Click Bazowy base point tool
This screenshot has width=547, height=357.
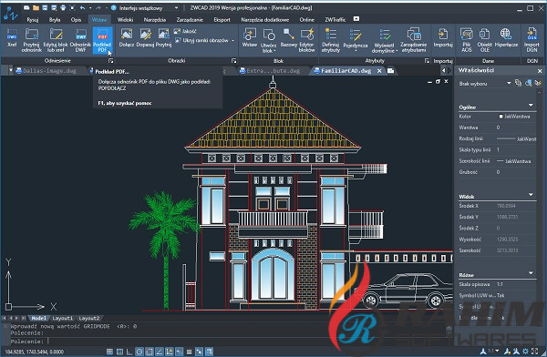[x=289, y=37]
